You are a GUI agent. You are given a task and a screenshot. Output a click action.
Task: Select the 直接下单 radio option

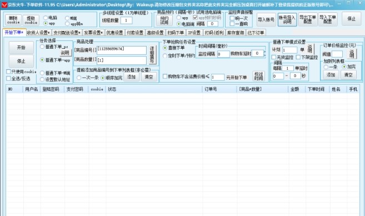coord(165,48)
